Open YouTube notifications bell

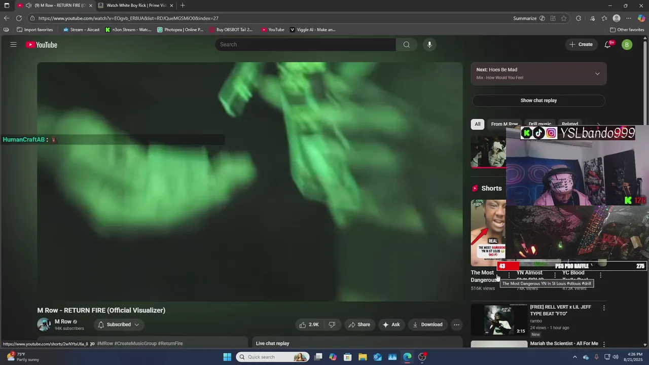[x=608, y=45]
